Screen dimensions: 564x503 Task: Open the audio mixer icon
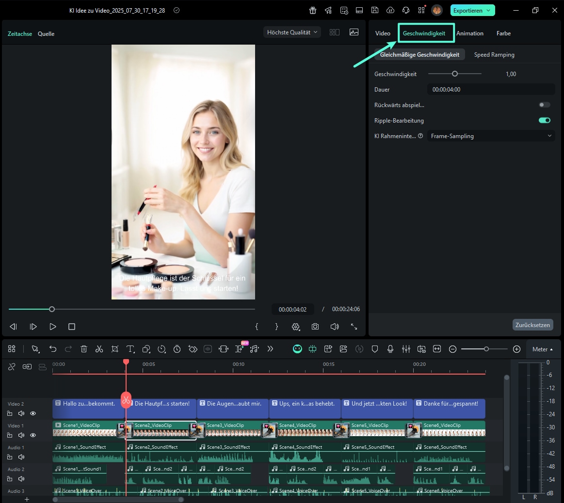tap(406, 349)
